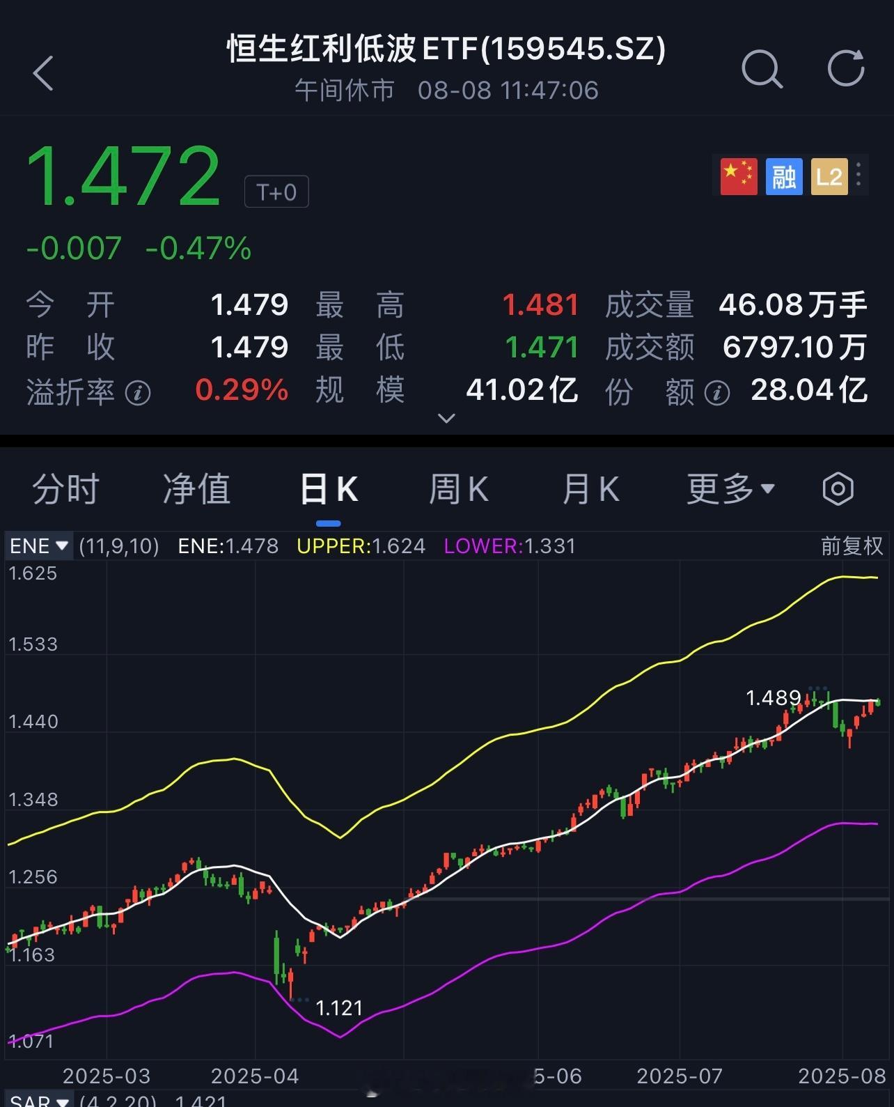Tap the 2025-07 date axis label
894x1107 pixels.
click(x=680, y=1076)
